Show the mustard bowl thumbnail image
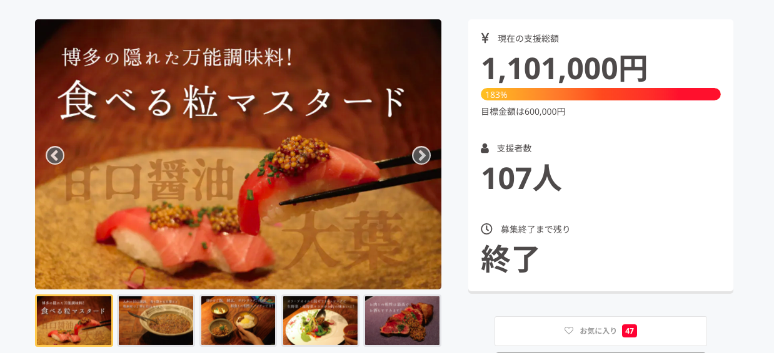 [x=156, y=321]
